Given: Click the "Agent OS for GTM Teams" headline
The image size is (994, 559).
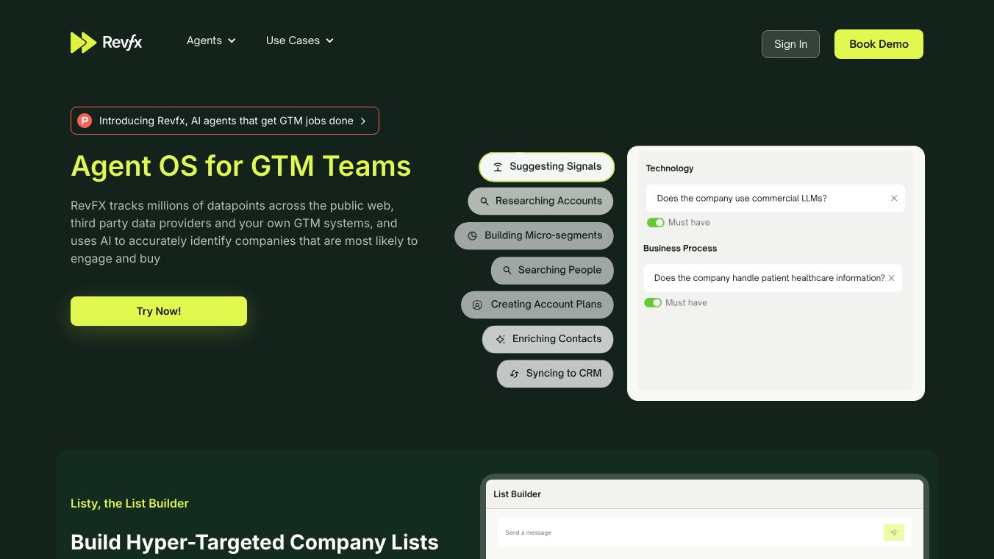Looking at the screenshot, I should click(241, 166).
